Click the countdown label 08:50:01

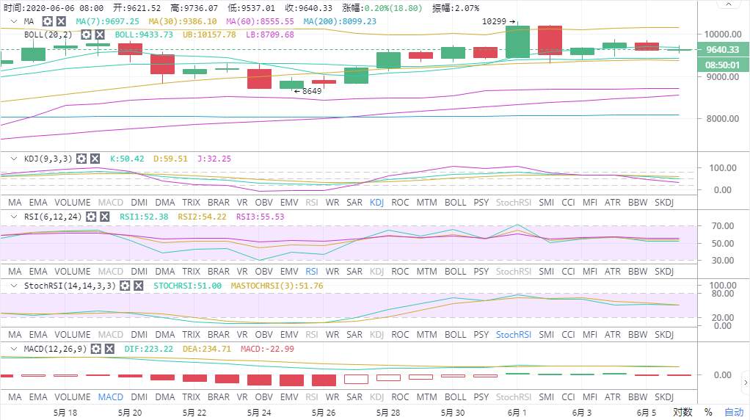point(722,65)
